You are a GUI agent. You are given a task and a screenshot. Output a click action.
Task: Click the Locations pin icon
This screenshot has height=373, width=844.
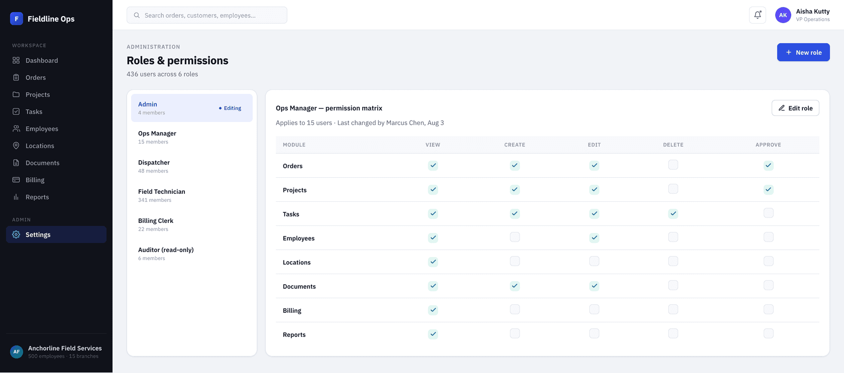coord(16,146)
